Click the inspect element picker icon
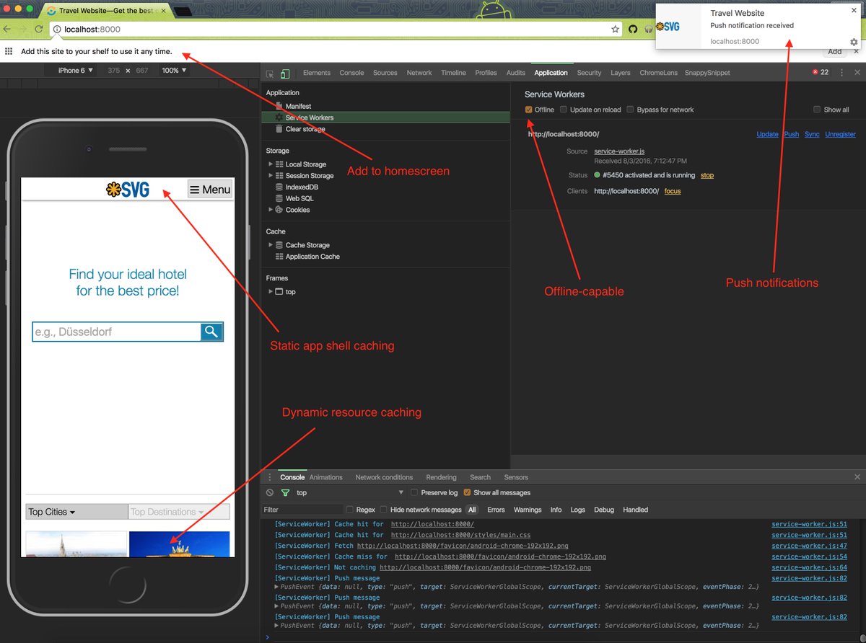 pyautogui.click(x=270, y=74)
